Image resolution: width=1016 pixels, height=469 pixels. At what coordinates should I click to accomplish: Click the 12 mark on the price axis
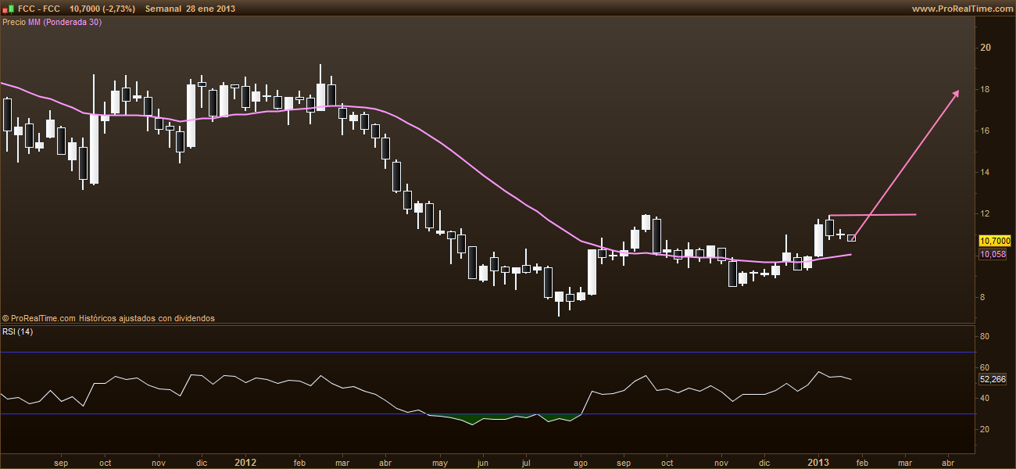(986, 213)
